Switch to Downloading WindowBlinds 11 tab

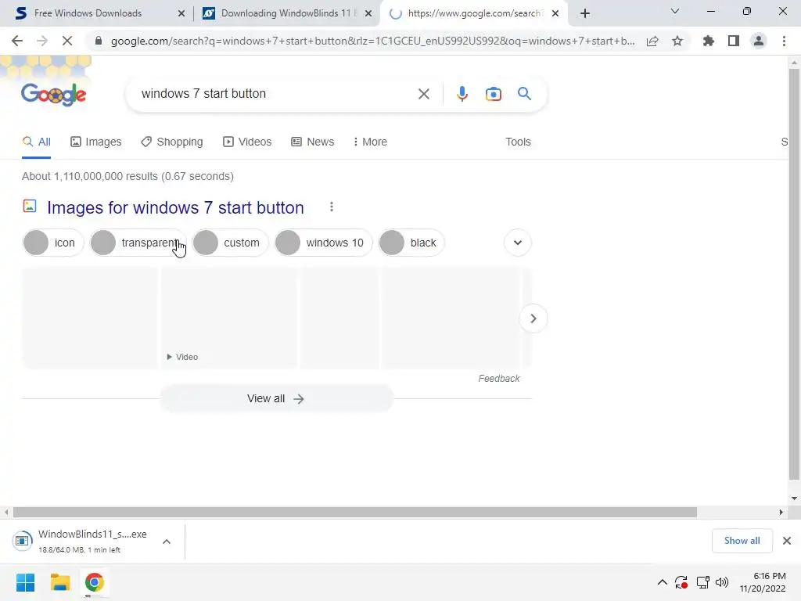pos(287,13)
